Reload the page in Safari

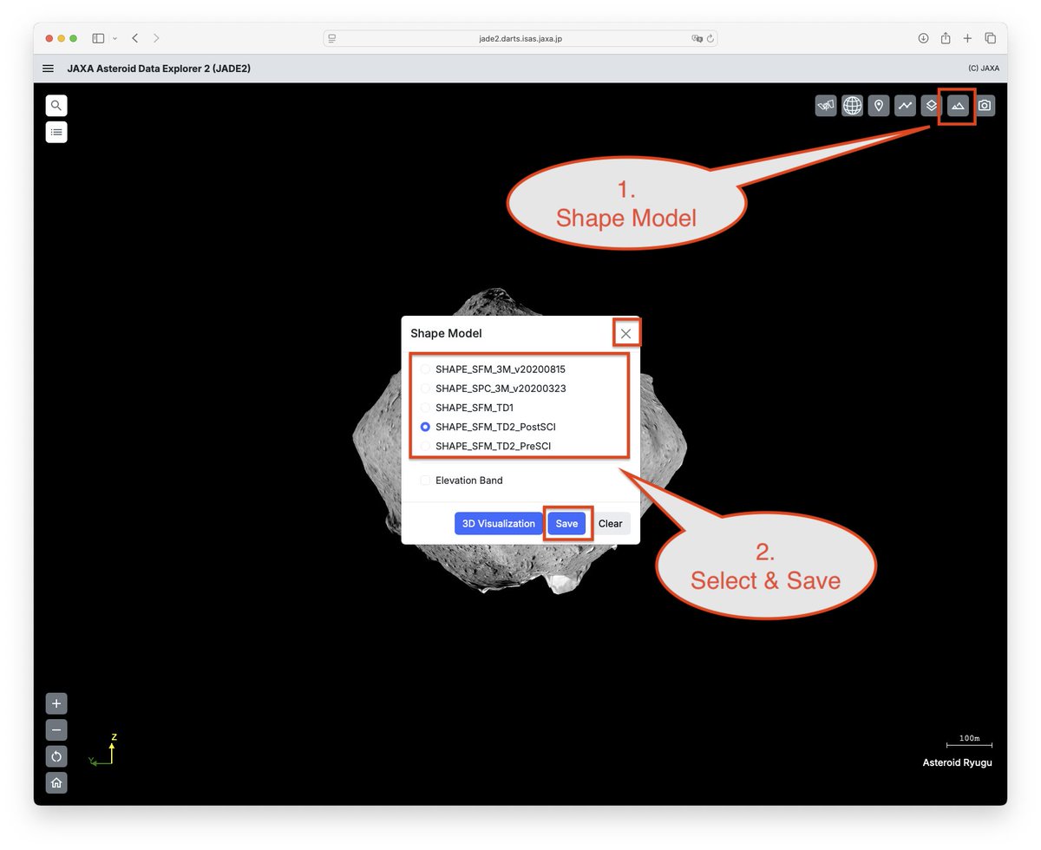(x=710, y=39)
